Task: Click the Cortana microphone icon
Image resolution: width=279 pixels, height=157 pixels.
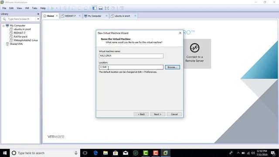Action: 76,153
